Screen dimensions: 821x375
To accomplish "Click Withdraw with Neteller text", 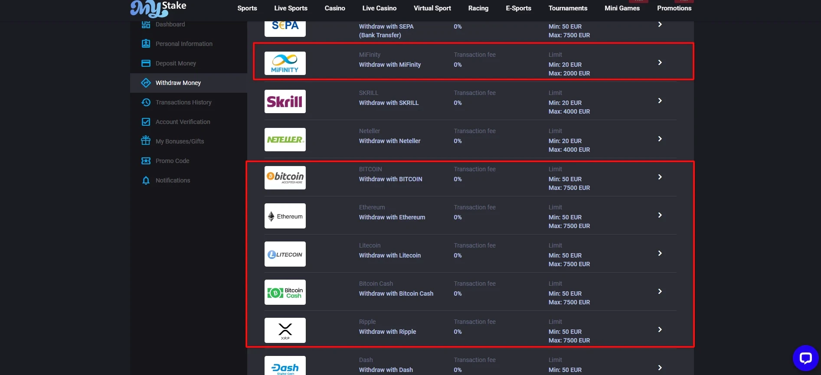I will coord(389,141).
